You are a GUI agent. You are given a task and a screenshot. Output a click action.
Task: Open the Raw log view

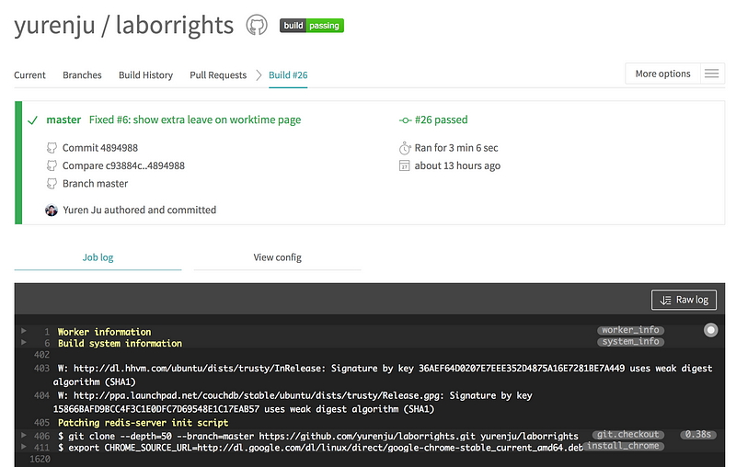684,300
